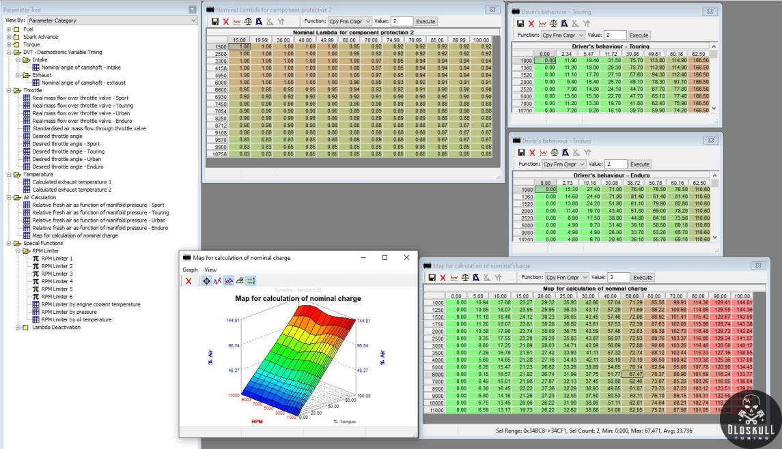Screen dimensions: 782x449
Task: Open RPM Limiter 3 scalar item
Action: click(x=56, y=274)
